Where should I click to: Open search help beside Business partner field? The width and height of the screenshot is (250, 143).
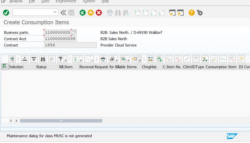tap(74, 32)
